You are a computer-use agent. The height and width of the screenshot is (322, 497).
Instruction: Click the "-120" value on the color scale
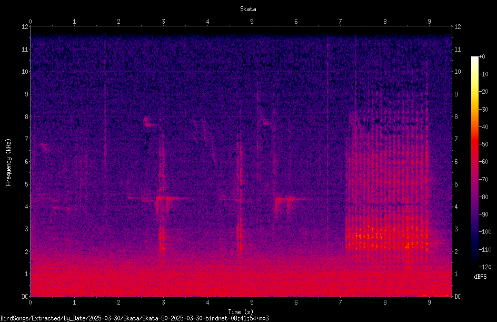click(x=485, y=267)
